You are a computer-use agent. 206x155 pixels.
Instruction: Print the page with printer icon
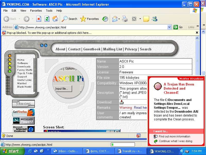[125, 19]
